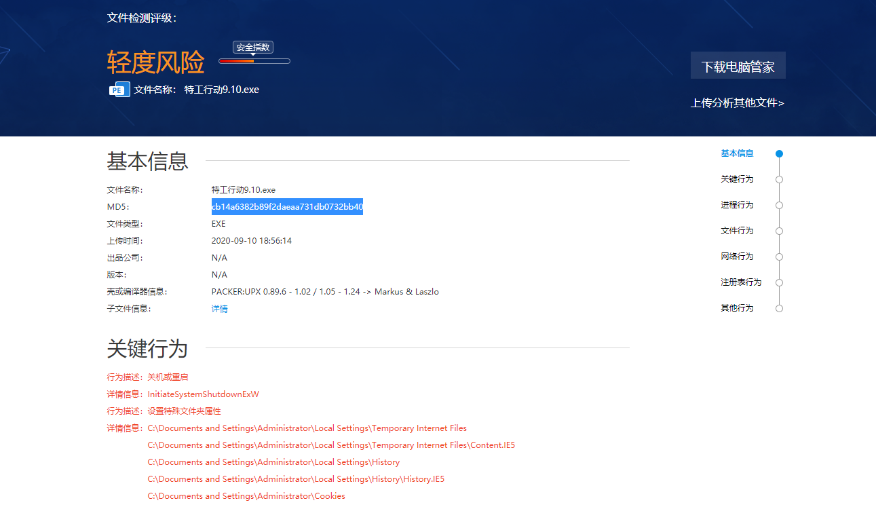
Task: Click the hollow dot beside 关键行为
Action: click(779, 179)
